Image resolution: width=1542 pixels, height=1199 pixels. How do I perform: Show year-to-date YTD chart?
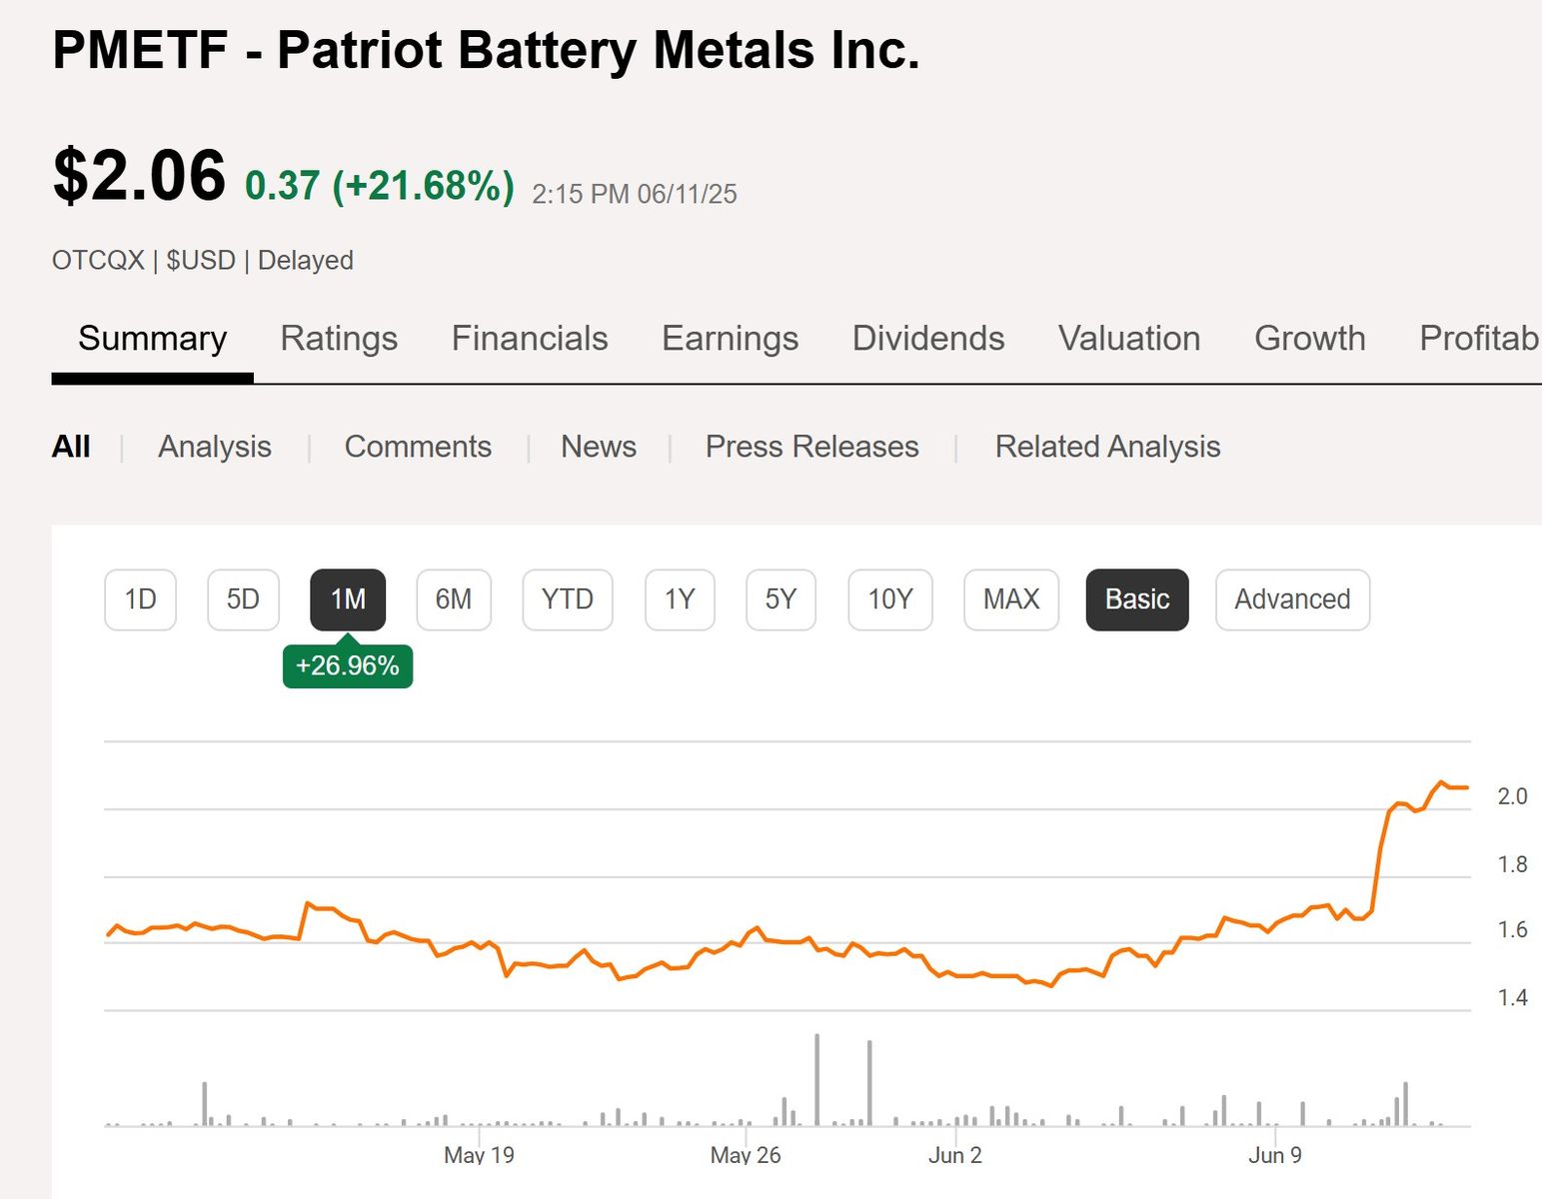click(567, 599)
